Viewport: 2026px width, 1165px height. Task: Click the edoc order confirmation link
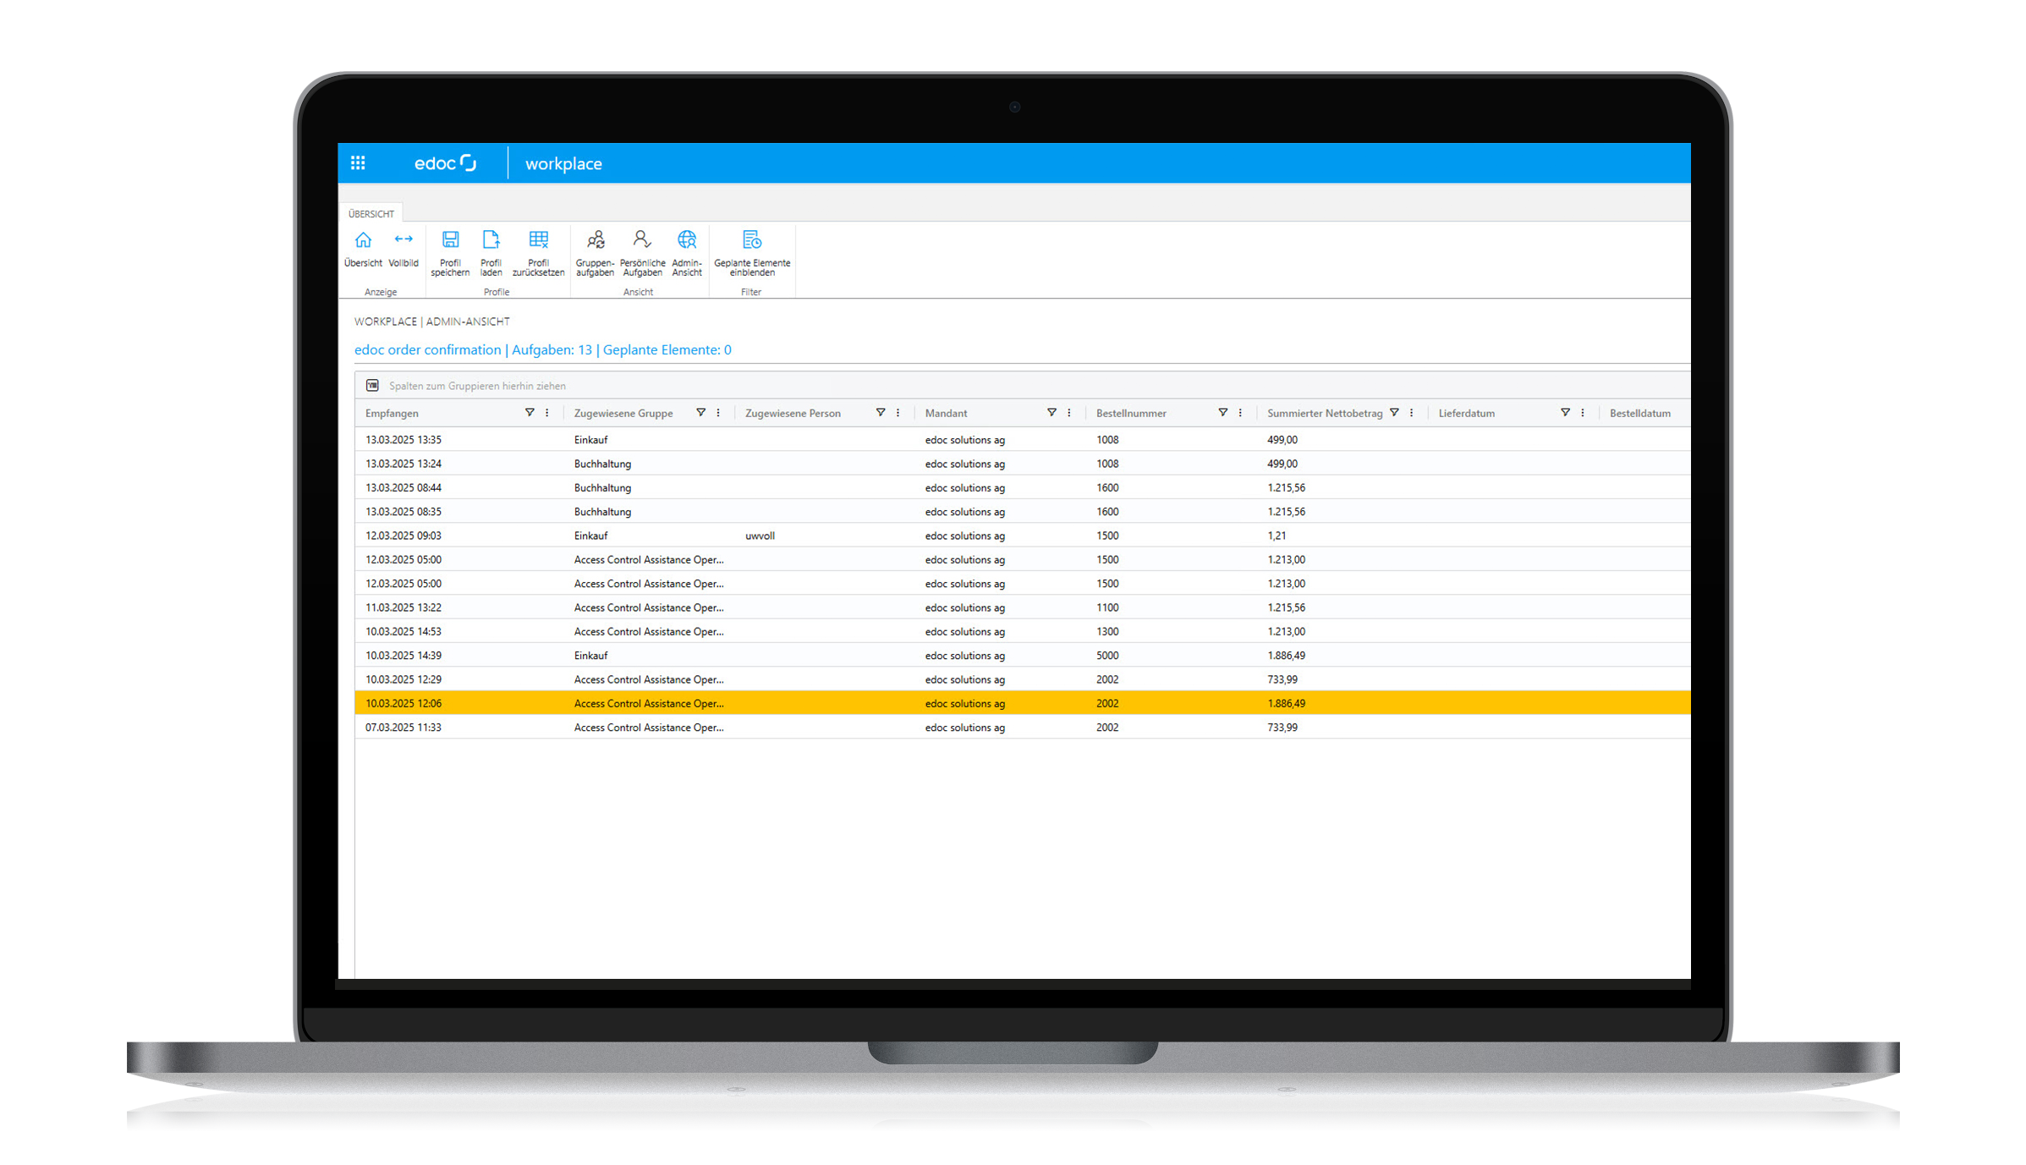click(427, 349)
